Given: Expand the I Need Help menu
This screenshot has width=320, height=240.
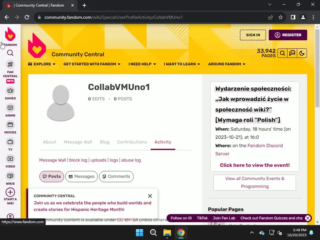Looking at the screenshot, I should click(x=142, y=64).
